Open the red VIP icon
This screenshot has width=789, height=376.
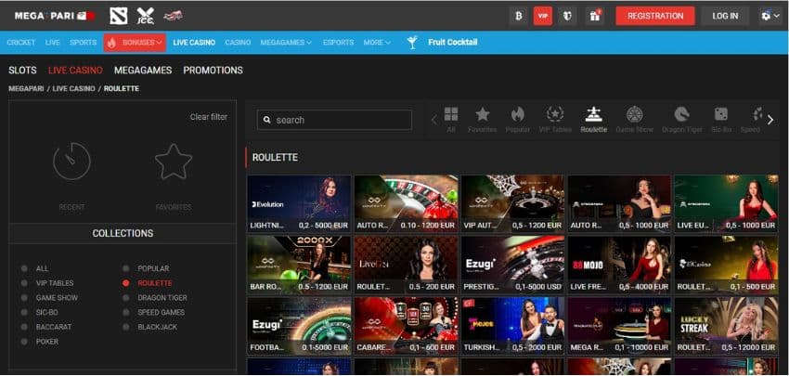point(543,16)
